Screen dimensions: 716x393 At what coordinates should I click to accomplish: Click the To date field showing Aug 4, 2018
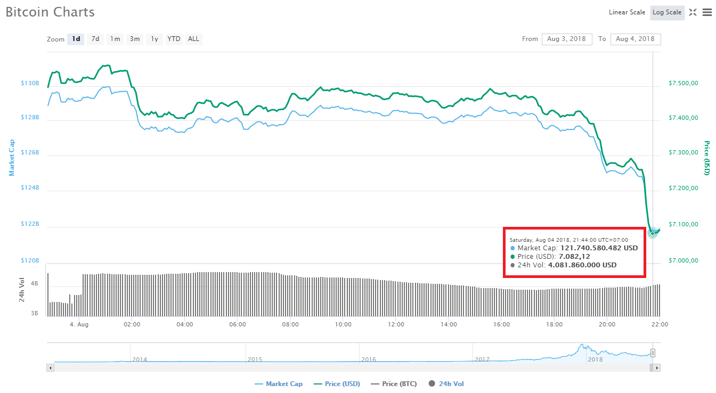pos(636,39)
